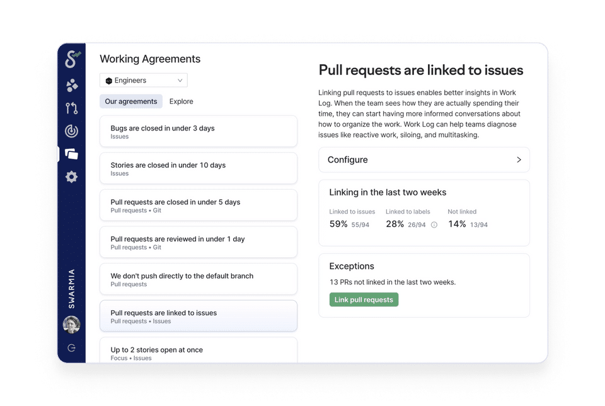605x406 pixels.
Task: Click the Configure chevron arrow
Action: click(519, 160)
